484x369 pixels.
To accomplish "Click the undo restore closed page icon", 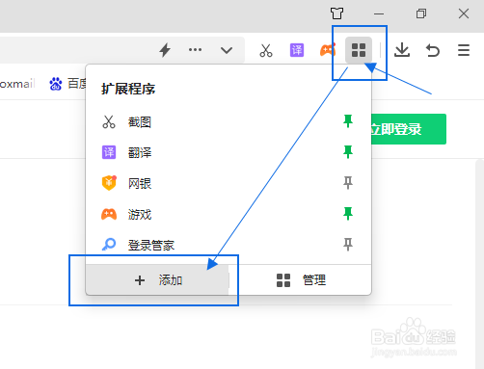I will click(433, 50).
